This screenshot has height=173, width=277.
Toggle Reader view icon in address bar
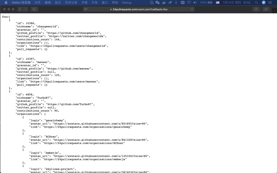tap(86, 9)
